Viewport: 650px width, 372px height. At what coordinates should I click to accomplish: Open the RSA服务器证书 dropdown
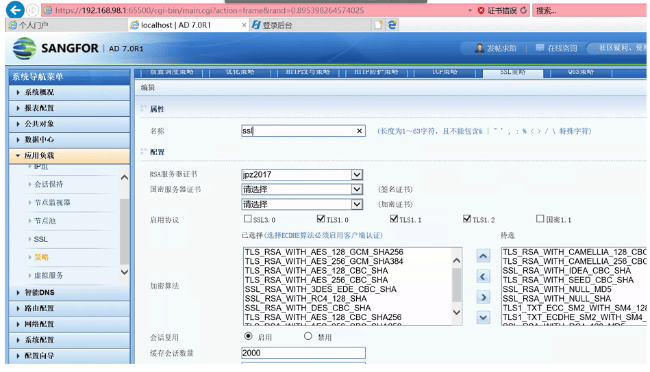(x=302, y=174)
